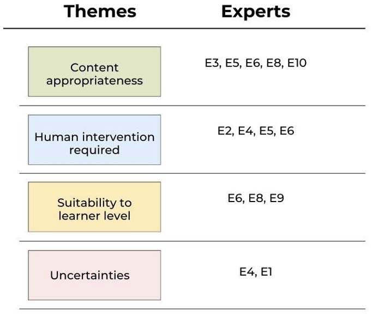Click E5 in the Content appropriateness row
Screen dimensions: 372x317
[x=232, y=63]
